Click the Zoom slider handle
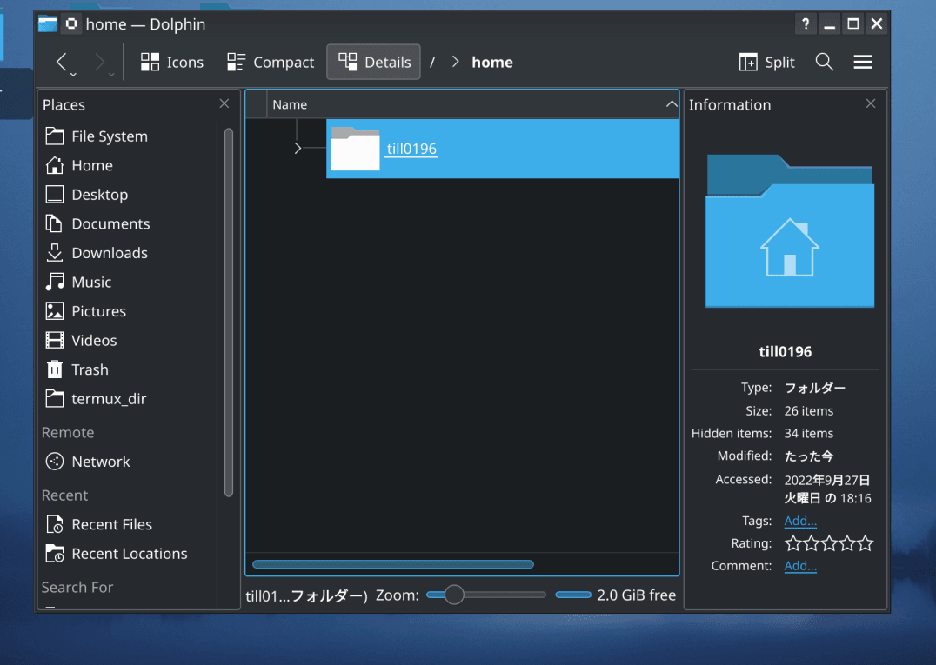The width and height of the screenshot is (936, 665). point(453,595)
